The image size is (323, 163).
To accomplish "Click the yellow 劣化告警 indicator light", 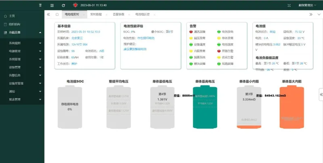I will point(219,57).
